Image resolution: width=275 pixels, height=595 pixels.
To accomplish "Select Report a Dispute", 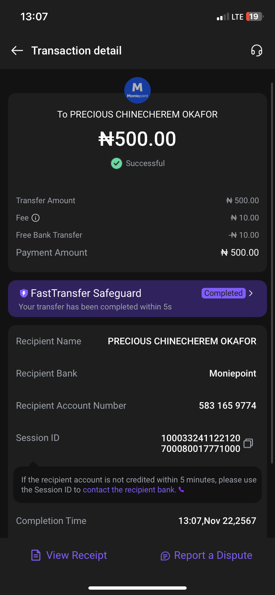I will [x=213, y=555].
